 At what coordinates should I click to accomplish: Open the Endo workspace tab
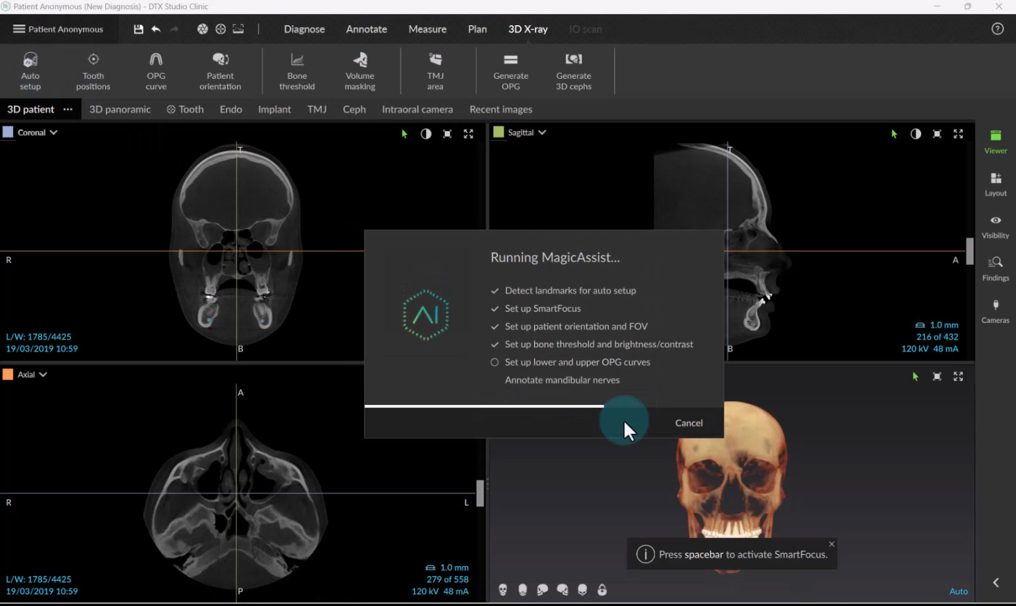point(231,109)
